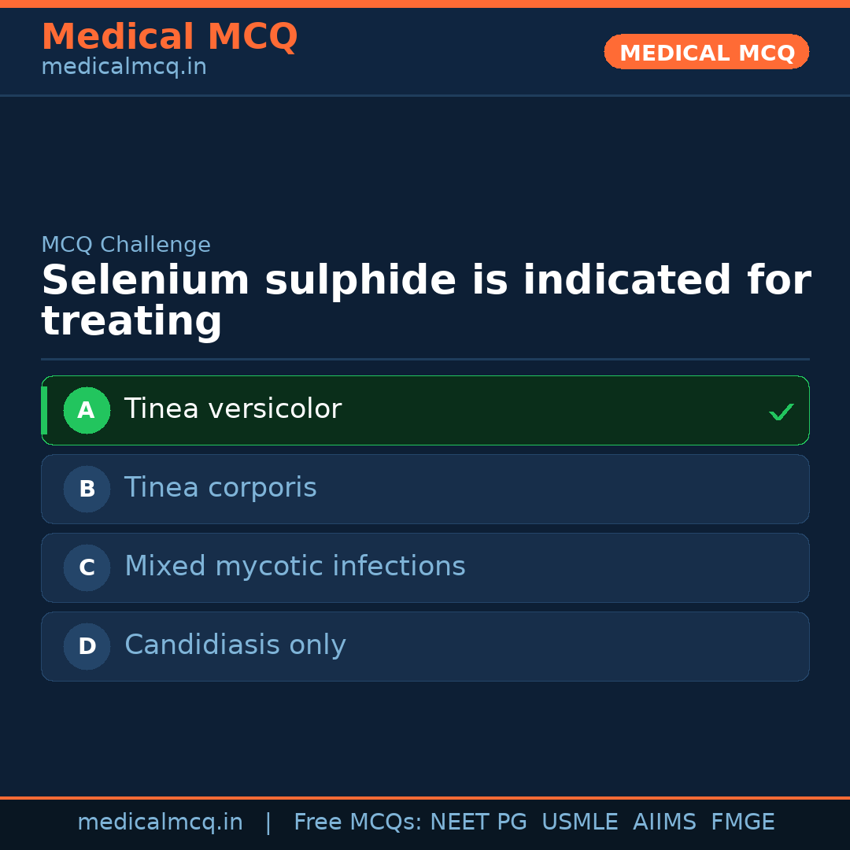The width and height of the screenshot is (850, 850).
Task: Click the Free MCQs footer label
Action: (357, 822)
